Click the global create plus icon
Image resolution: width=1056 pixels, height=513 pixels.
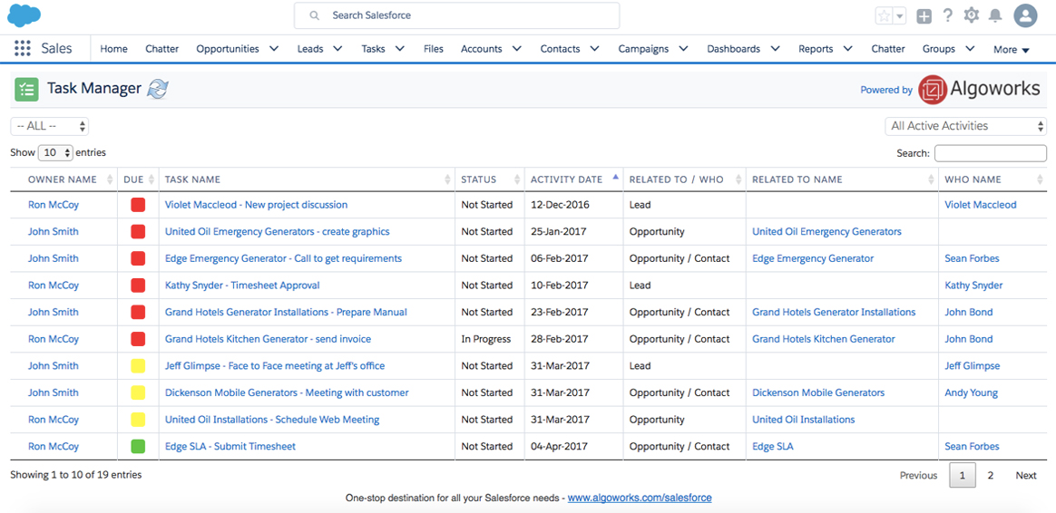click(924, 15)
